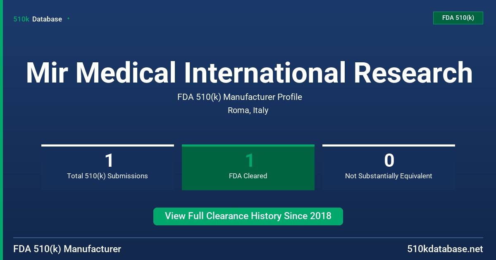Open the Total 510(k) Submissions card
Image resolution: width=496 pixels, height=260 pixels.
(x=107, y=167)
